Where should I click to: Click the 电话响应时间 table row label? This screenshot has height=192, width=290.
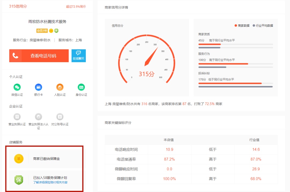(x=126, y=150)
